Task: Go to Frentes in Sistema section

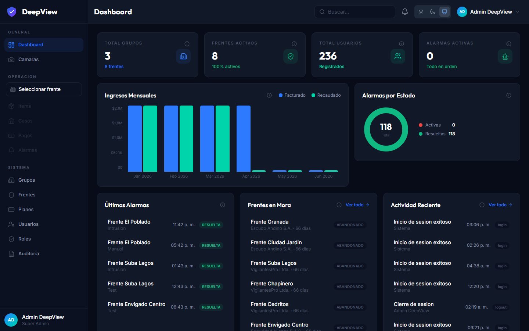Action: 44,195
